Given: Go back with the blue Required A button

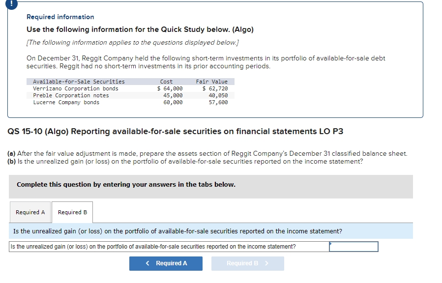Looking at the screenshot, I should (166, 263).
